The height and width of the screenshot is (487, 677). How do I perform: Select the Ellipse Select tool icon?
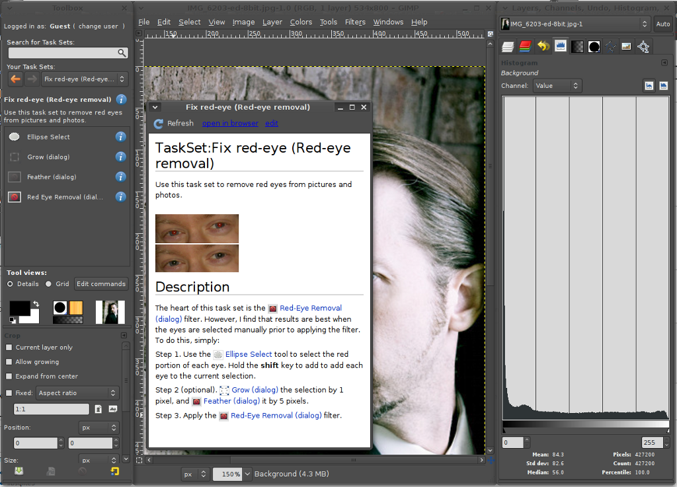15,137
